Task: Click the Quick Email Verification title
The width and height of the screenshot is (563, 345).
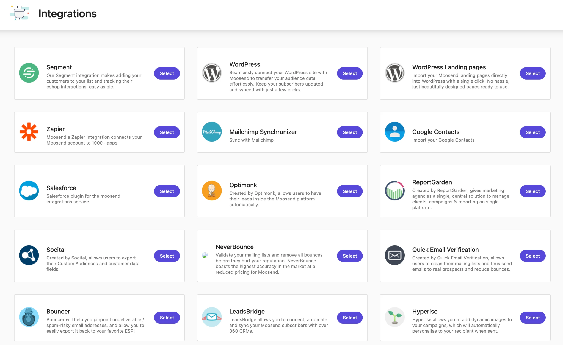Action: (445, 250)
